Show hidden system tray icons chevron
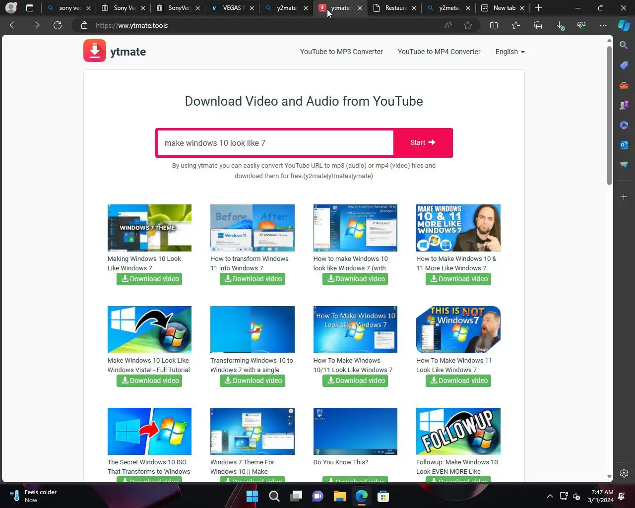The width and height of the screenshot is (635, 508). pos(550,496)
